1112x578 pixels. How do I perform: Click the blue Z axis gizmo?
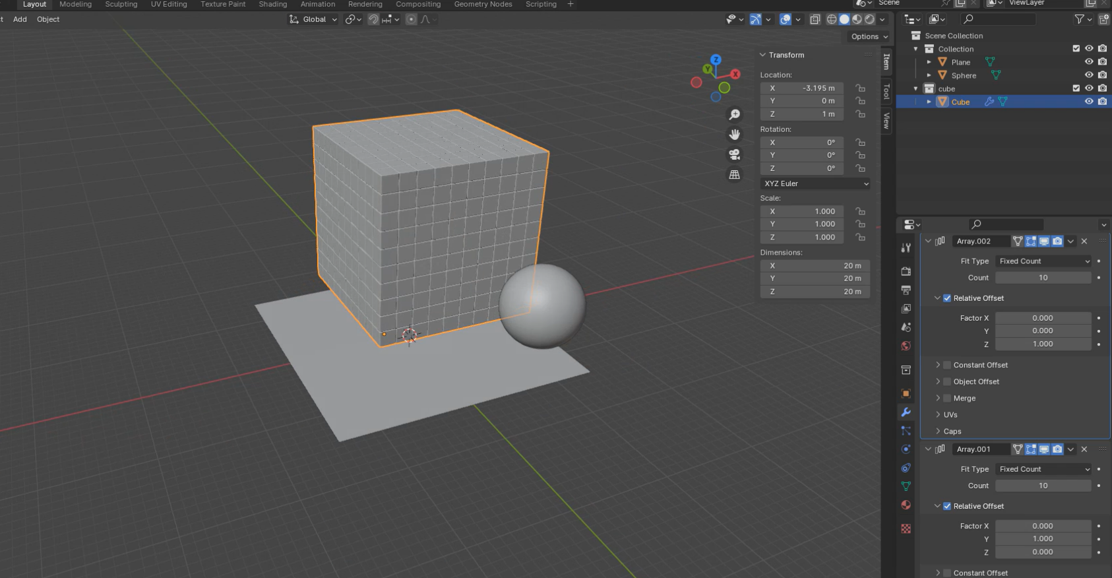click(716, 59)
